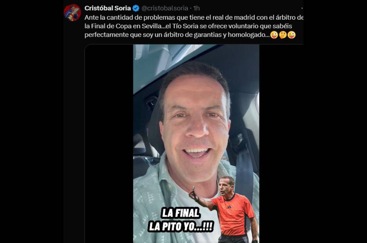Click the 'LA PITO YO...!!!' caption
Image resolution: width=367 pixels, height=243 pixels.
[x=181, y=227]
